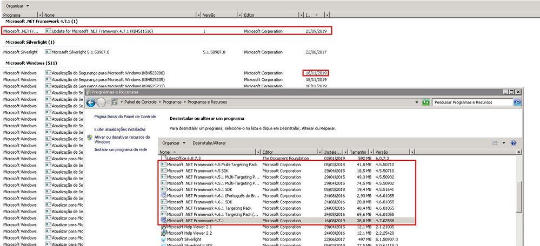Select the Multi-Targeting Pack row sized 74,5 MB

click(x=286, y=183)
